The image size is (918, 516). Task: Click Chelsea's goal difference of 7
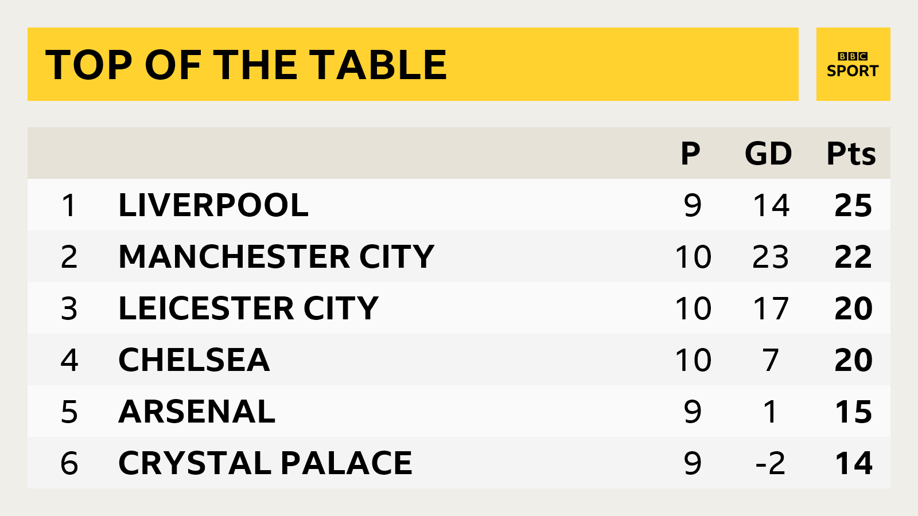771,360
